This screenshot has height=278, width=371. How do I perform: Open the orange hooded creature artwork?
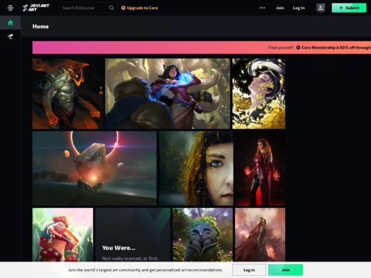click(x=67, y=93)
